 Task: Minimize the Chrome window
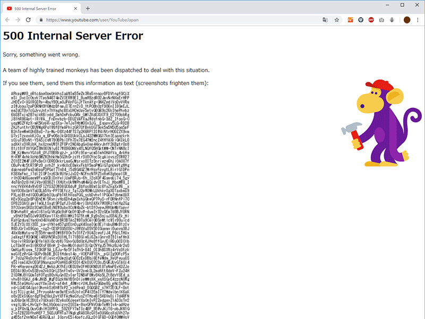pos(387,5)
